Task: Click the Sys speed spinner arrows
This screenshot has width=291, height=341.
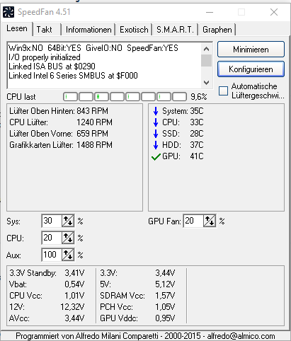Action: tap(68, 221)
